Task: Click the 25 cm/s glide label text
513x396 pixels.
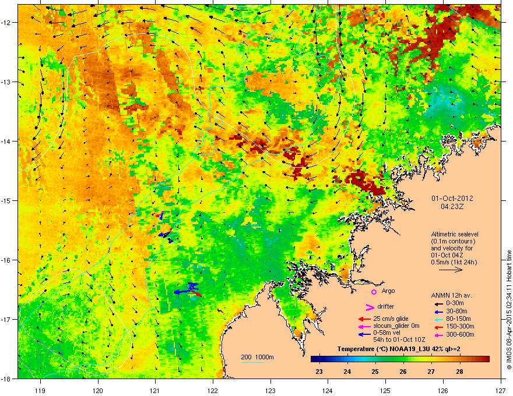Action: click(x=391, y=319)
